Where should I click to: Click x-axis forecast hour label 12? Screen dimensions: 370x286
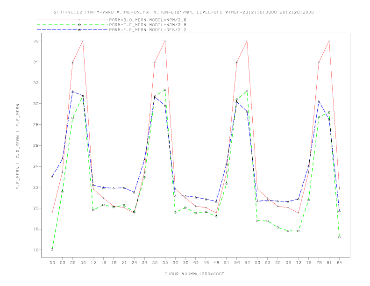tap(93, 263)
